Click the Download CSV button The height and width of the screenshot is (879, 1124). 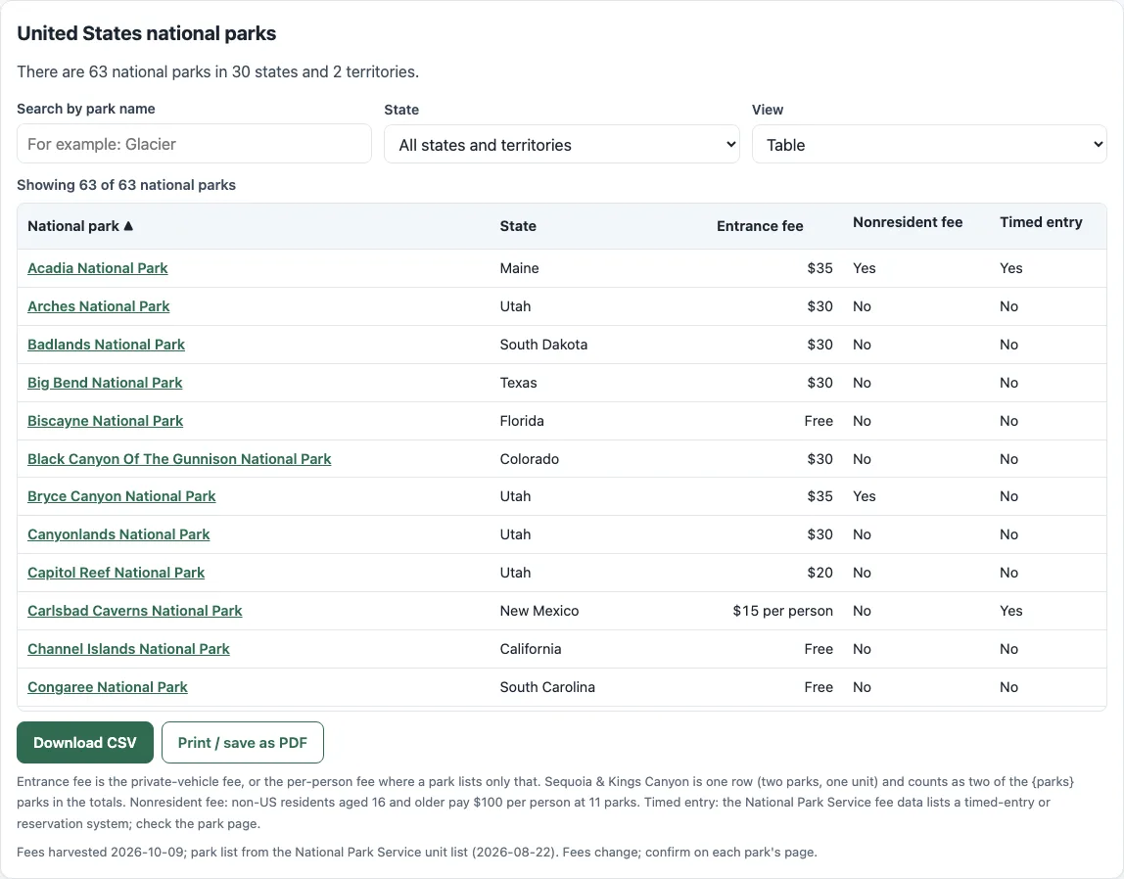85,742
